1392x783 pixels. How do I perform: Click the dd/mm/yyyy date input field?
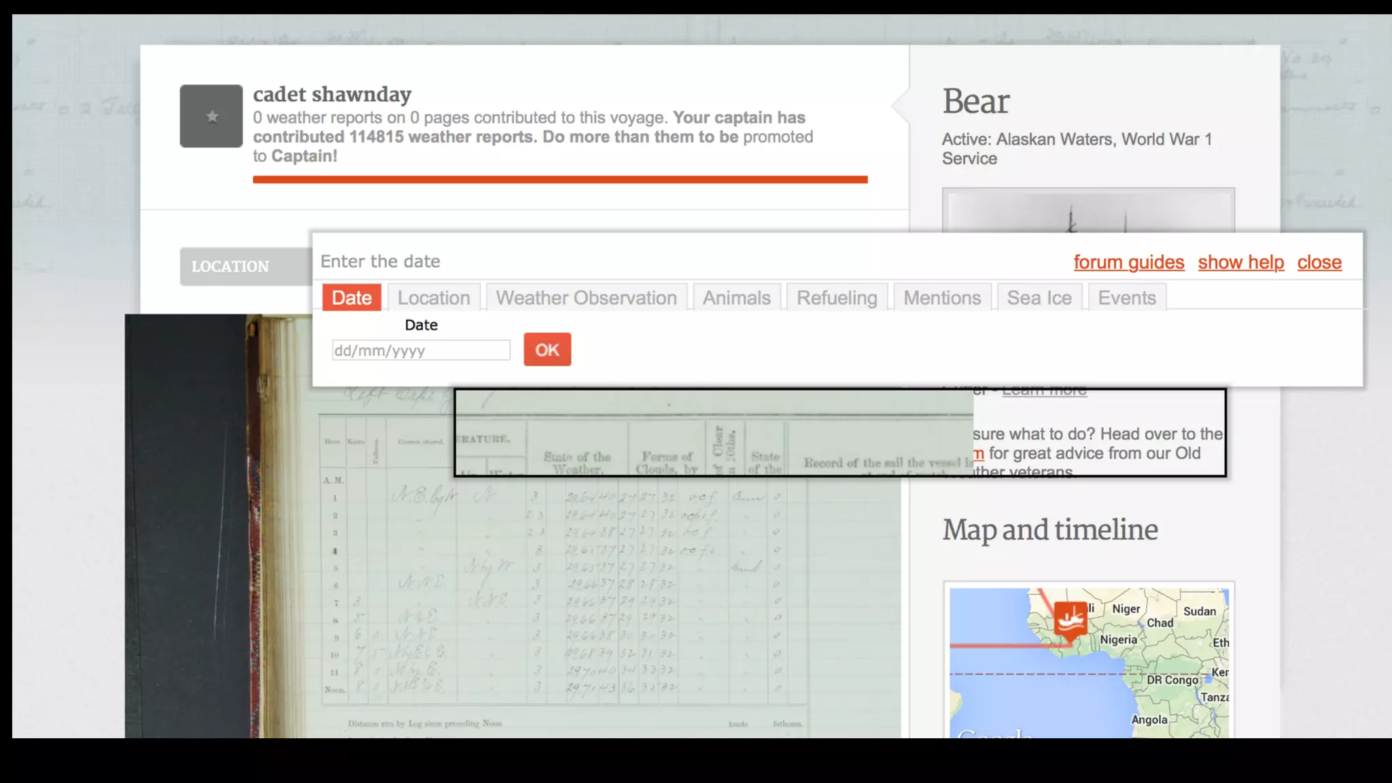pyautogui.click(x=421, y=351)
